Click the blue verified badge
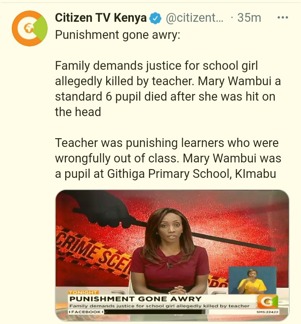Image resolution: width=301 pixels, height=324 pixels. [x=156, y=18]
